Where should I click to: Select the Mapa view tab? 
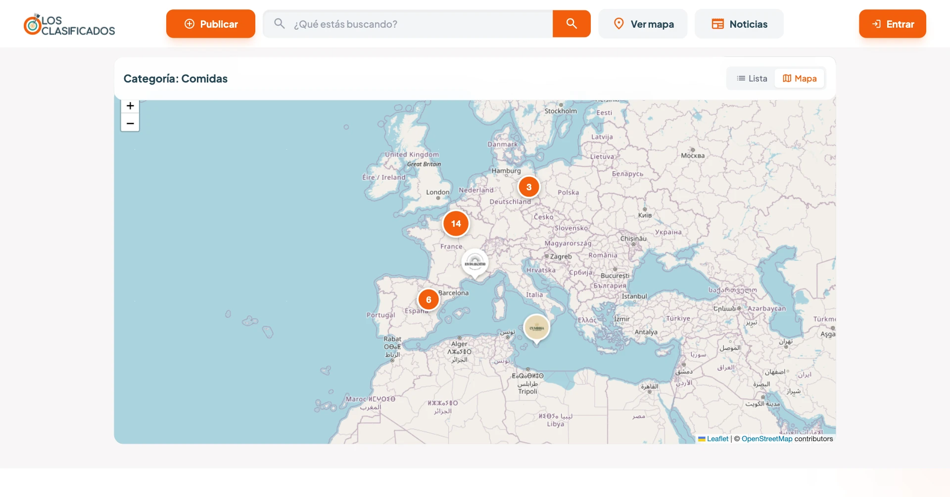click(x=800, y=79)
